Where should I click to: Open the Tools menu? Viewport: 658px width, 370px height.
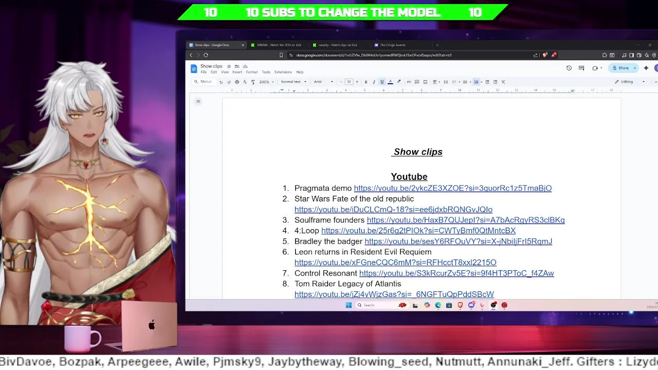266,72
